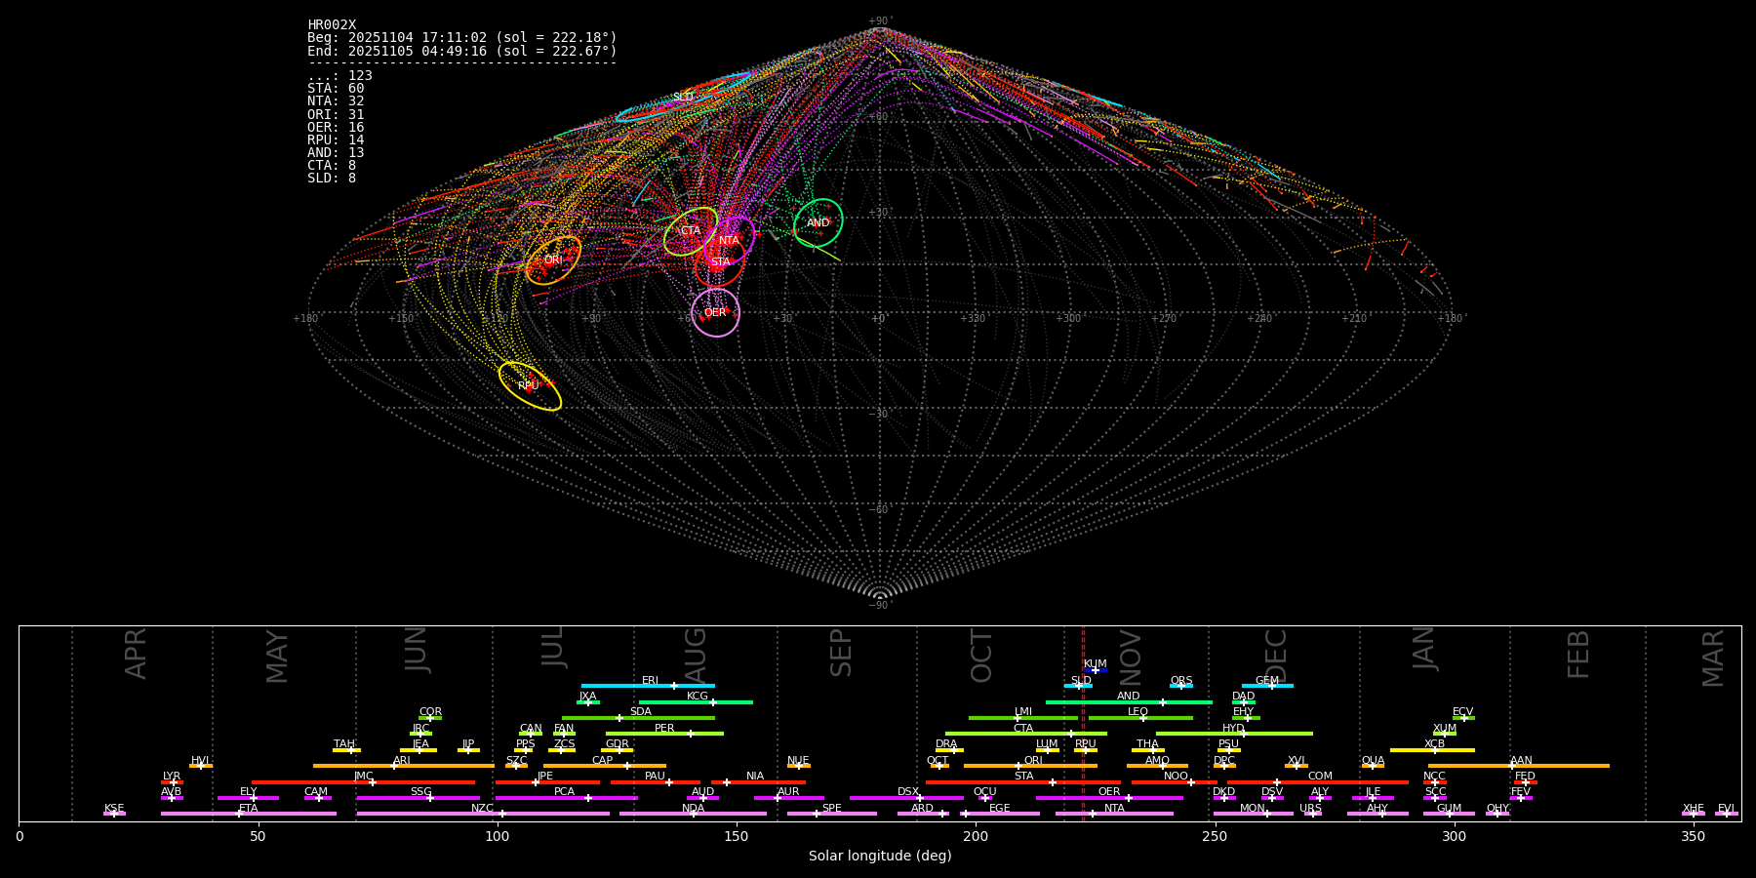Select the AAN shower bar in the timeline
This screenshot has height=878, width=1756.
[1519, 766]
